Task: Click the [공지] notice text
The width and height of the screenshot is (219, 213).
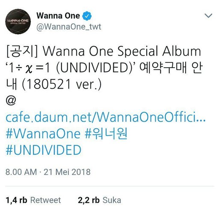Action: click(x=22, y=51)
